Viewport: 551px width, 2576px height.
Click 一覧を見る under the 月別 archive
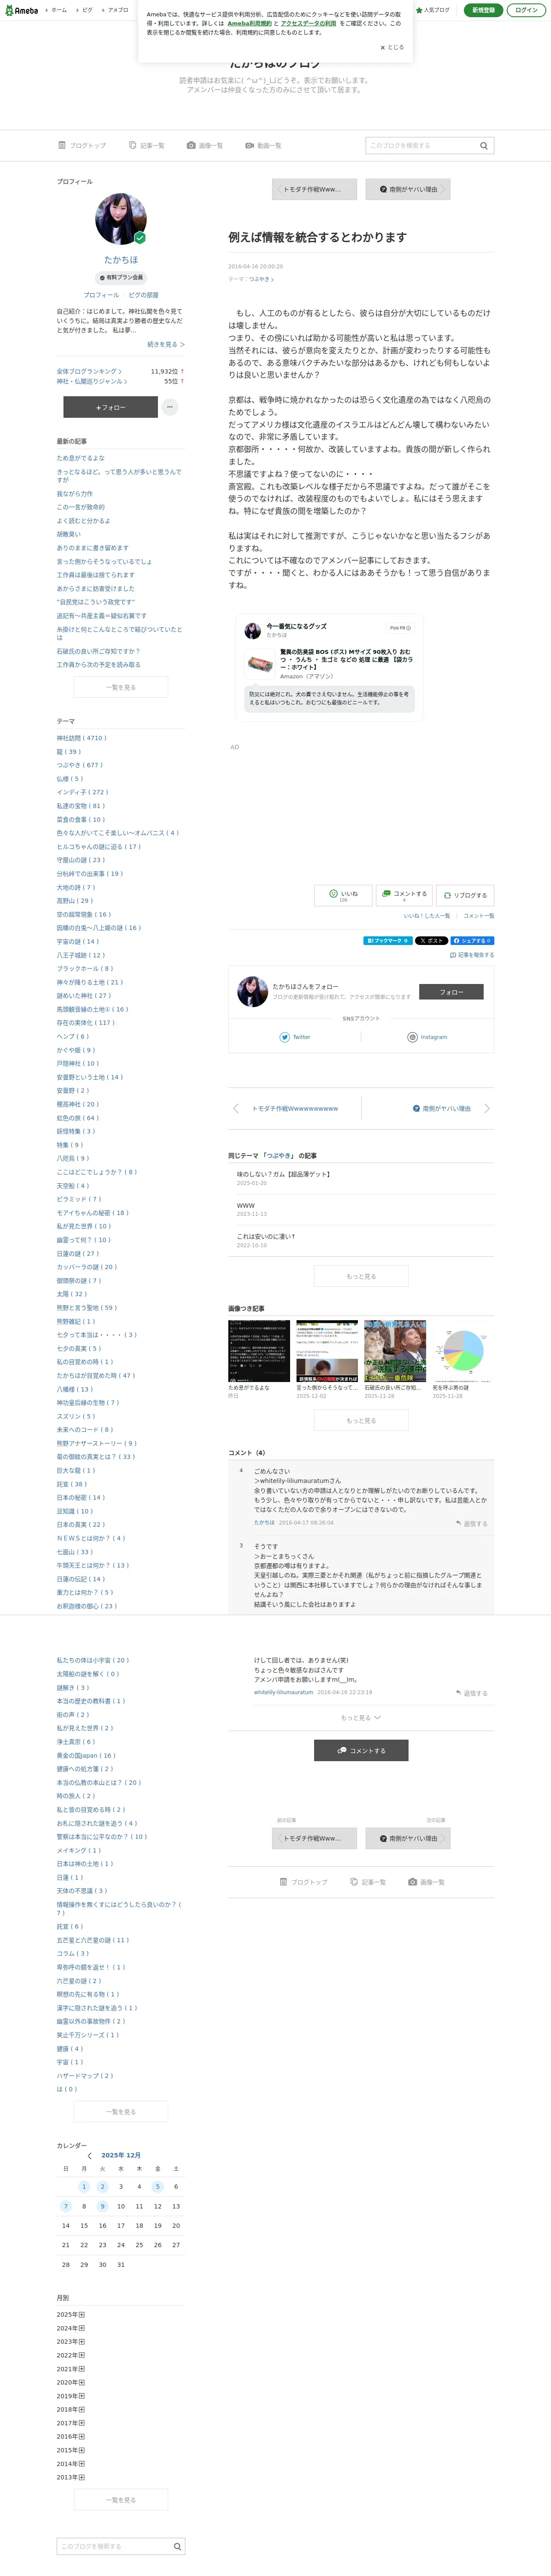(121, 2500)
